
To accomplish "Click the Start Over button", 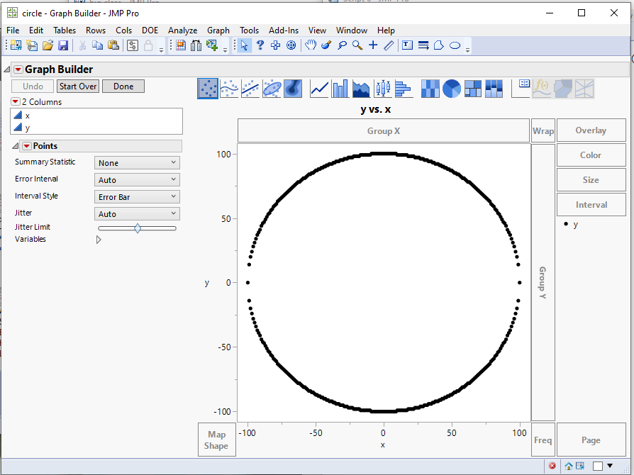I will (x=78, y=86).
